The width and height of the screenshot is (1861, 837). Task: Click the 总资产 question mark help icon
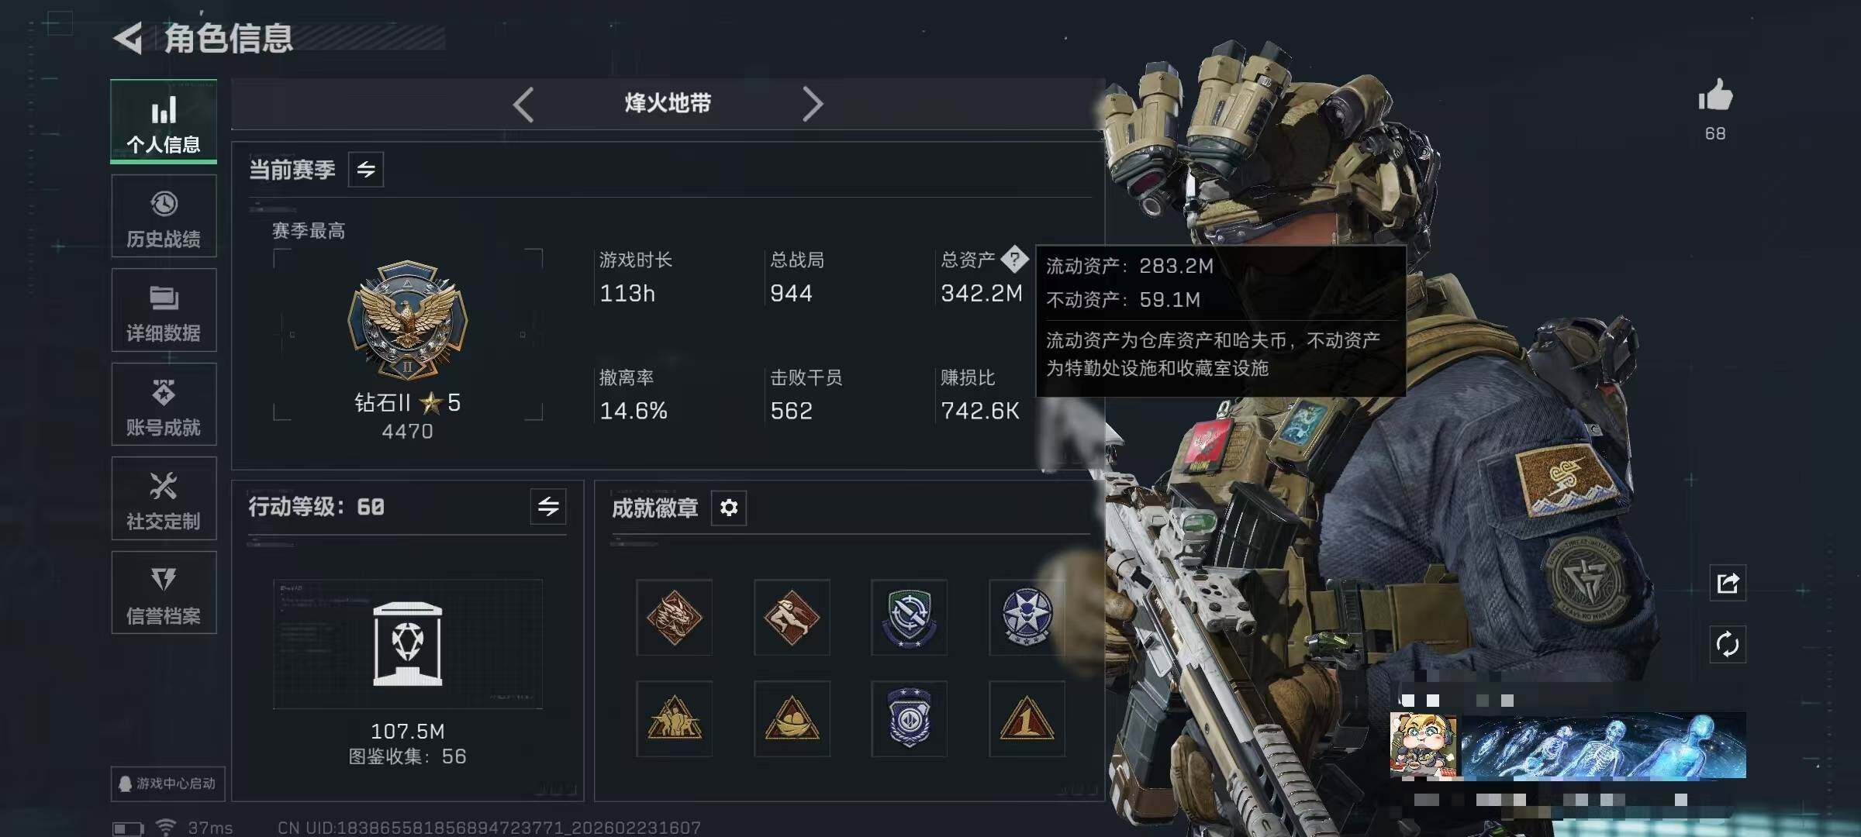click(1014, 260)
